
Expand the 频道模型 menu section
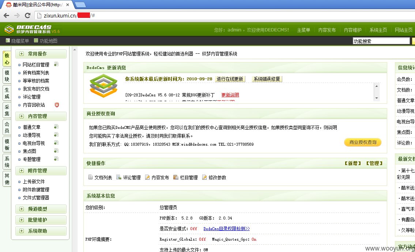click(22, 209)
